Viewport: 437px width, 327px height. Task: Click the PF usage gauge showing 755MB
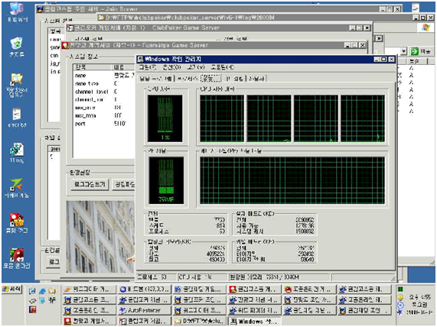[166, 180]
